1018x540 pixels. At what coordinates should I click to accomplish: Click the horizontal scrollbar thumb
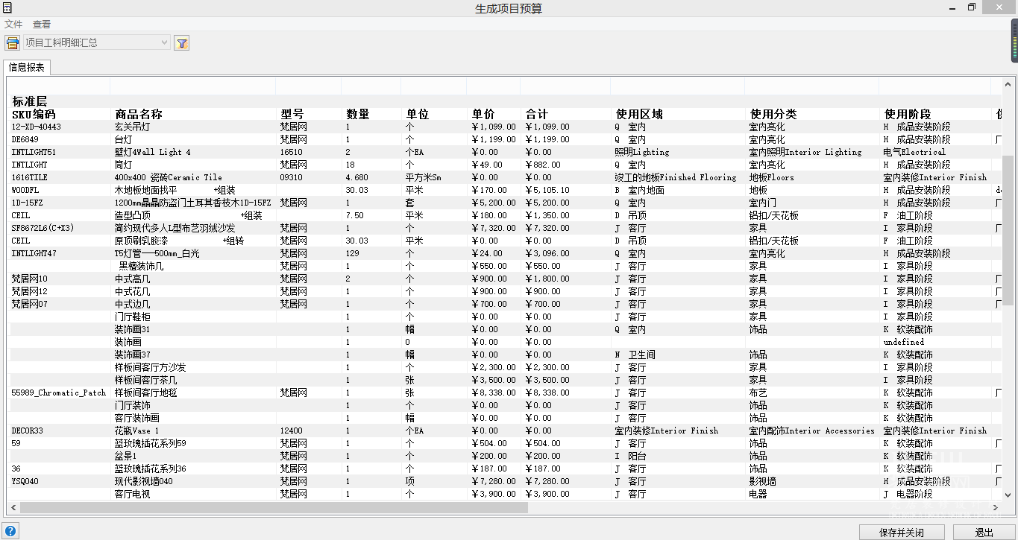click(x=274, y=507)
